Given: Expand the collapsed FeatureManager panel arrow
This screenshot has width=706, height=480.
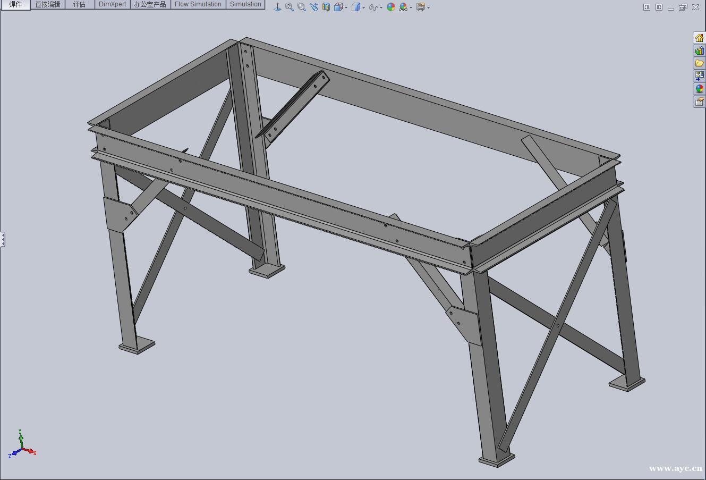Looking at the screenshot, I should click(3, 239).
